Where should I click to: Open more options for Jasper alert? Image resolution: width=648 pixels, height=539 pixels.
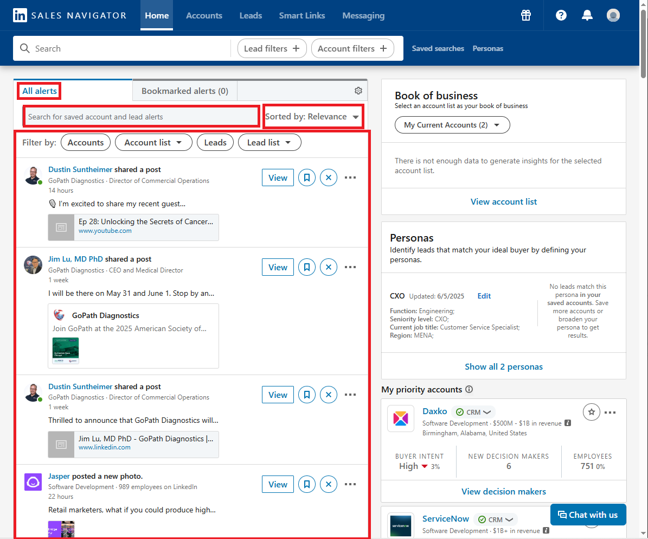350,484
